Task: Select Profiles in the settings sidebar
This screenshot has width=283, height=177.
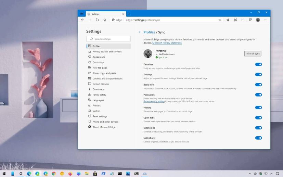Action: [x=108, y=46]
